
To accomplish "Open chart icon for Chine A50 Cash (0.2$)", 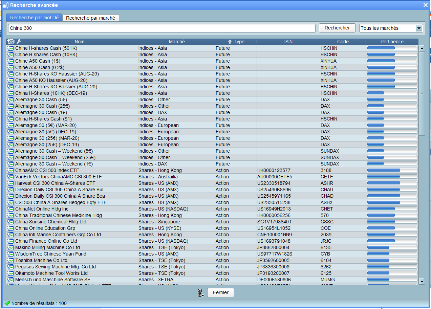I will tap(10, 67).
